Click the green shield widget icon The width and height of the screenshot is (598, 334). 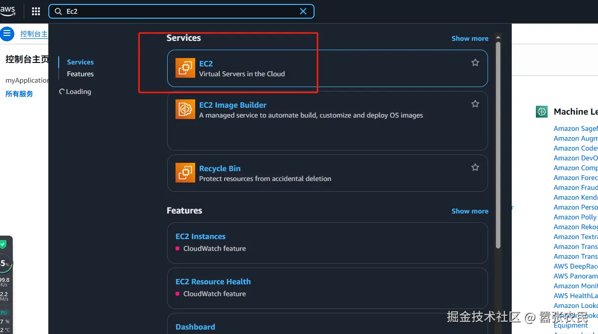click(3, 244)
